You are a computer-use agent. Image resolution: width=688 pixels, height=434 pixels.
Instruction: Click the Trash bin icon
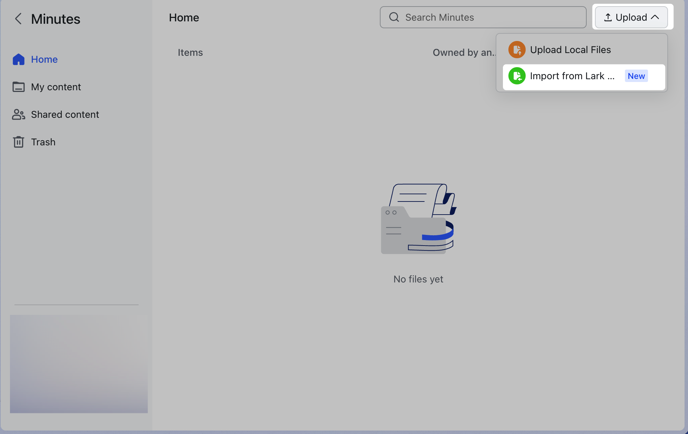pyautogui.click(x=19, y=142)
